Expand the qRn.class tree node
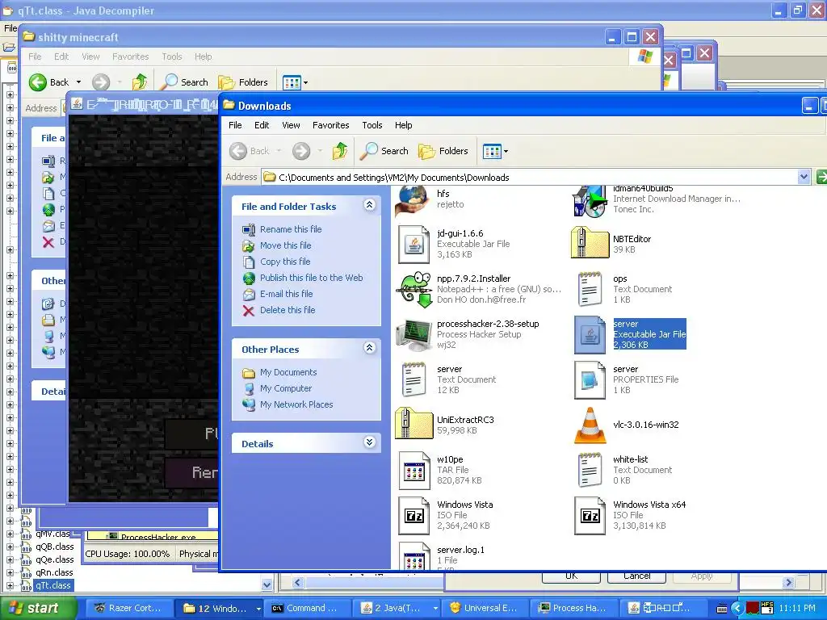The image size is (827, 620). [x=10, y=572]
